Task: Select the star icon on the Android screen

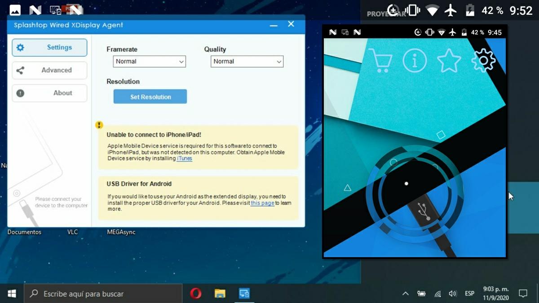Action: (x=449, y=60)
